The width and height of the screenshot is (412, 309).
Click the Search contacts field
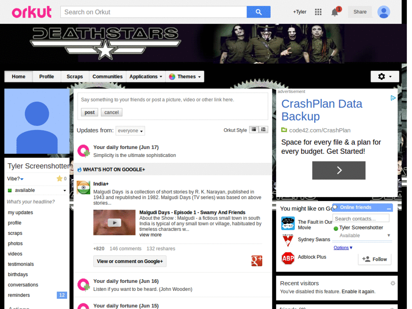click(x=361, y=218)
